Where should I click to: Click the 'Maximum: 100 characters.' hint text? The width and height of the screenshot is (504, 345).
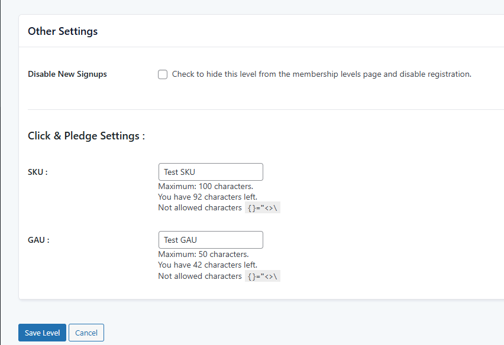point(206,186)
